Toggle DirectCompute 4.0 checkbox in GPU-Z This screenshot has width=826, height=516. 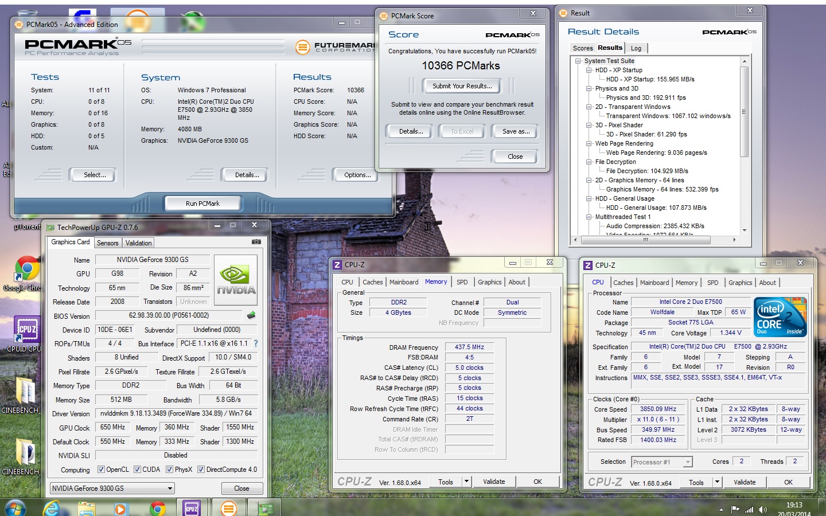(201, 469)
